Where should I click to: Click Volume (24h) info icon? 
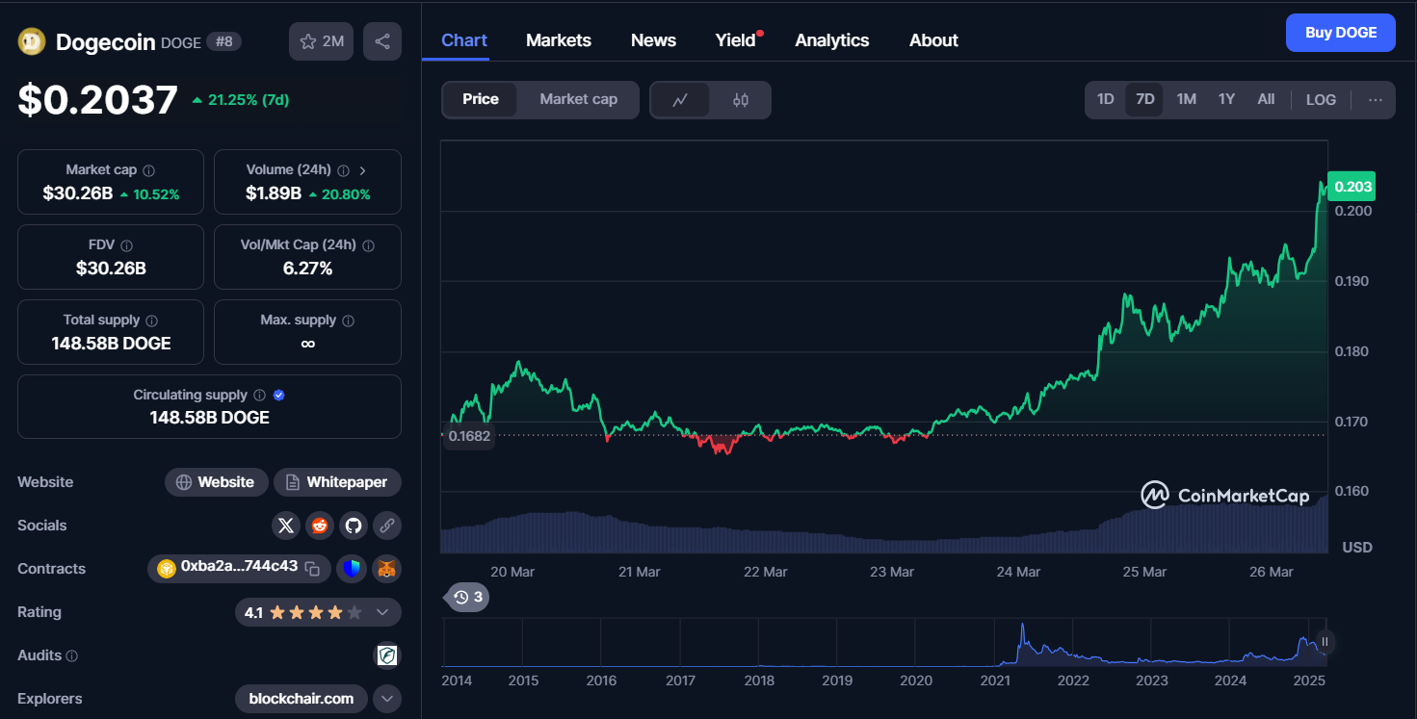(x=343, y=170)
